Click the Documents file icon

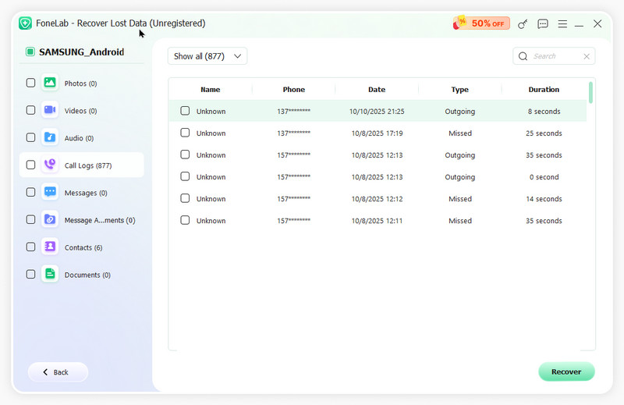50,274
